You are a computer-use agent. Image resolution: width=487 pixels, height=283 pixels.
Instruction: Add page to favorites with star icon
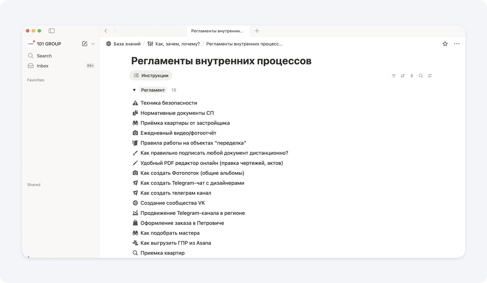(x=445, y=44)
